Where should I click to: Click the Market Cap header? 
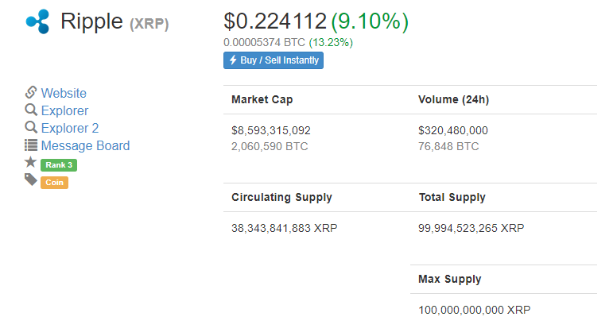262,99
